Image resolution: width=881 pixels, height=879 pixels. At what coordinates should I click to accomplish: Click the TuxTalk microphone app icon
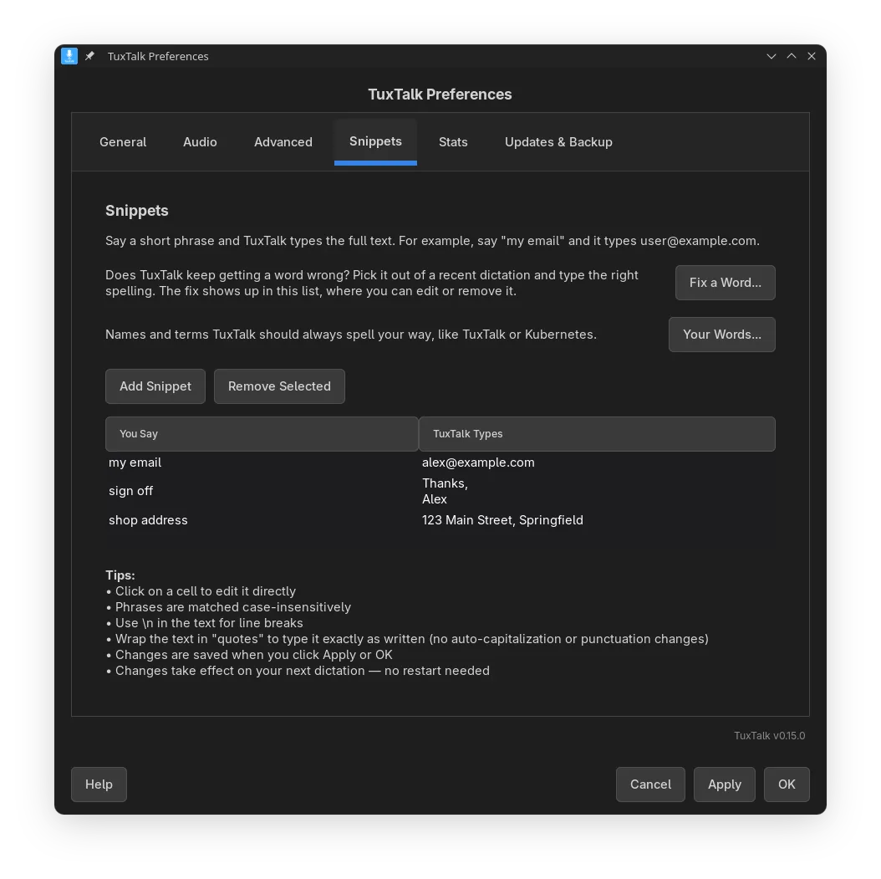69,56
